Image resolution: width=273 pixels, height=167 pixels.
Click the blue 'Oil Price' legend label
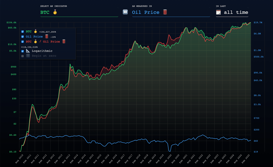coord(34,37)
